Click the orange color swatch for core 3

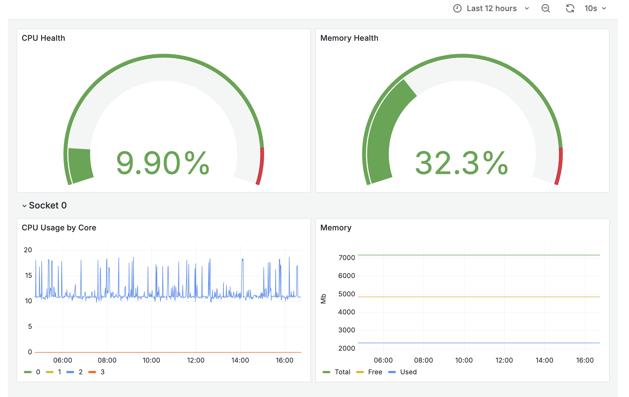pos(92,372)
